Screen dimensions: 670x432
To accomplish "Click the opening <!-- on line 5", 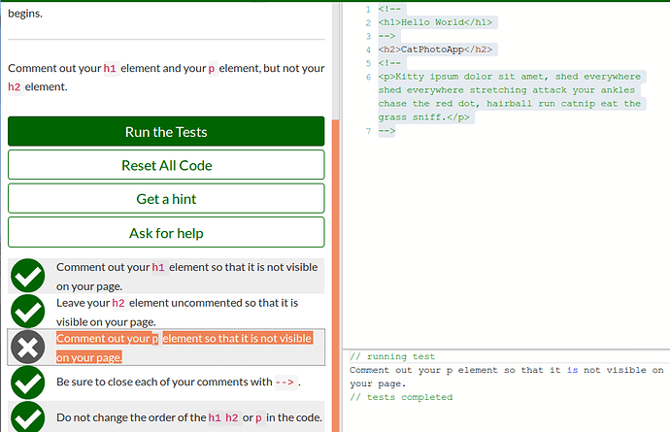I will click(389, 63).
